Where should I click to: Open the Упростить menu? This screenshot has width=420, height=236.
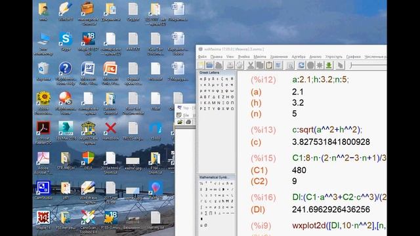click(x=334, y=56)
